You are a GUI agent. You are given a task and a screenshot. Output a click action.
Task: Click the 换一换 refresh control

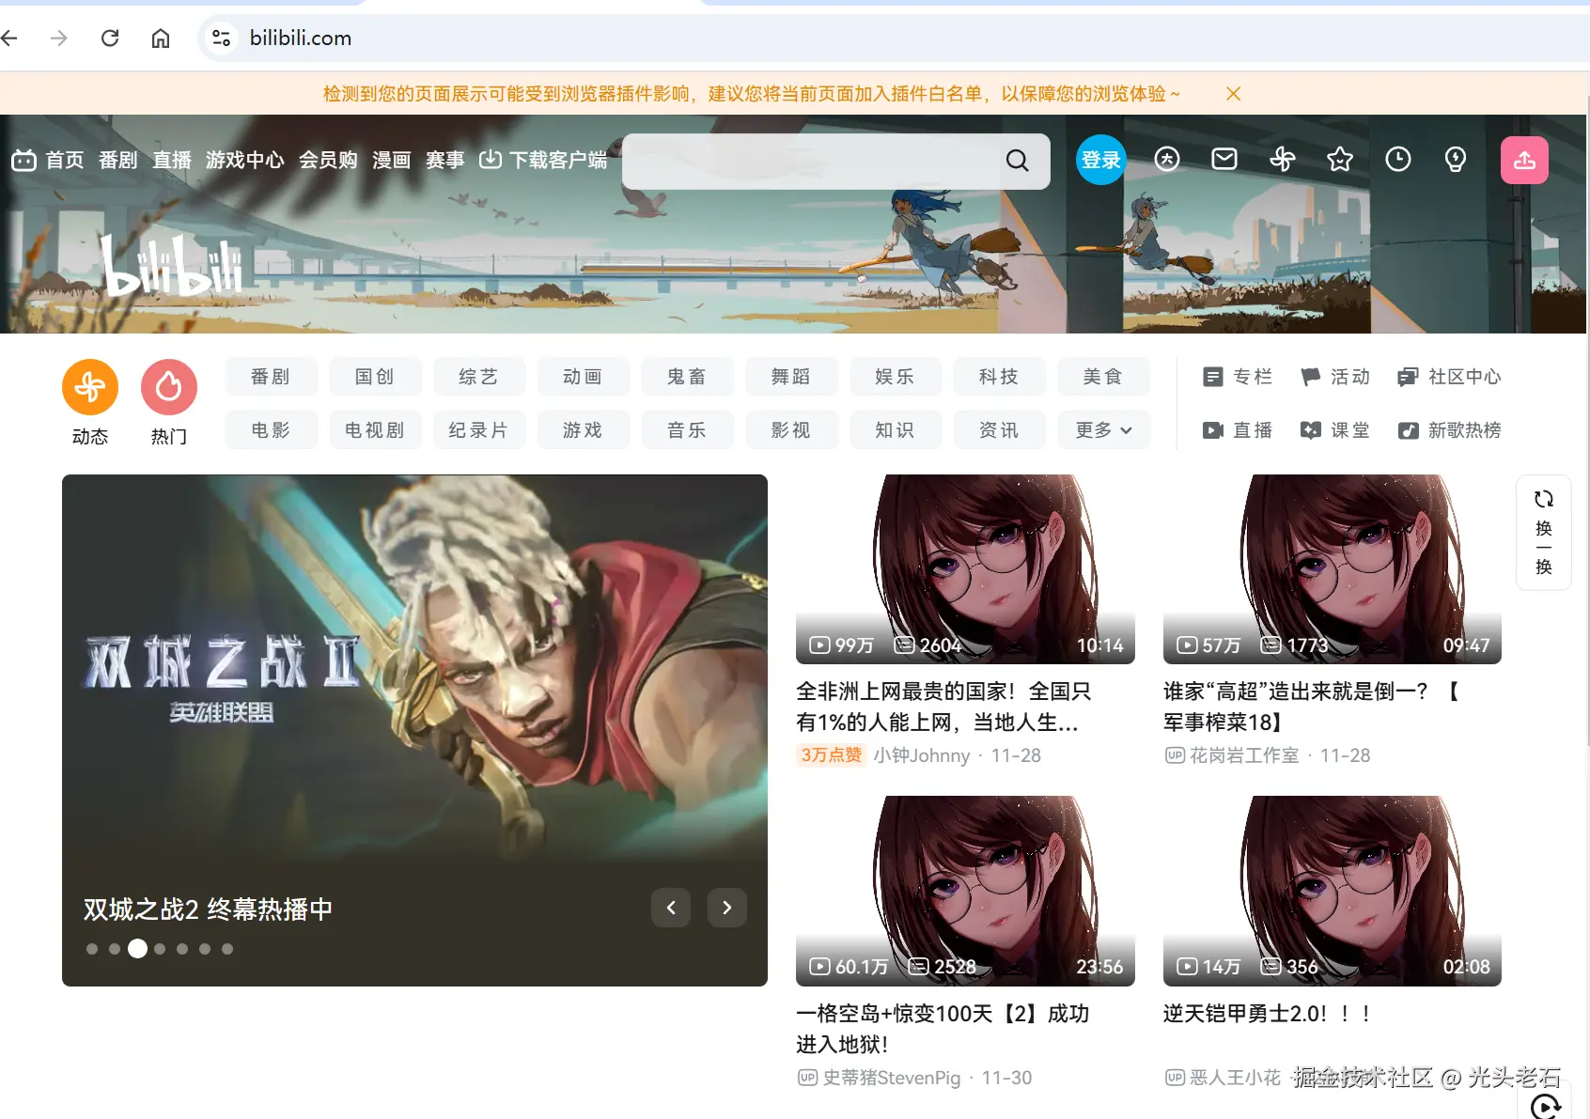1542,533
